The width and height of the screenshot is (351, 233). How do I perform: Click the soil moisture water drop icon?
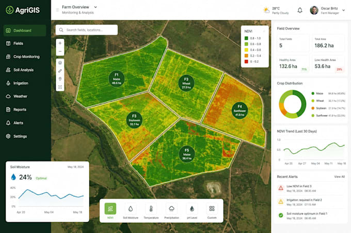(13, 177)
